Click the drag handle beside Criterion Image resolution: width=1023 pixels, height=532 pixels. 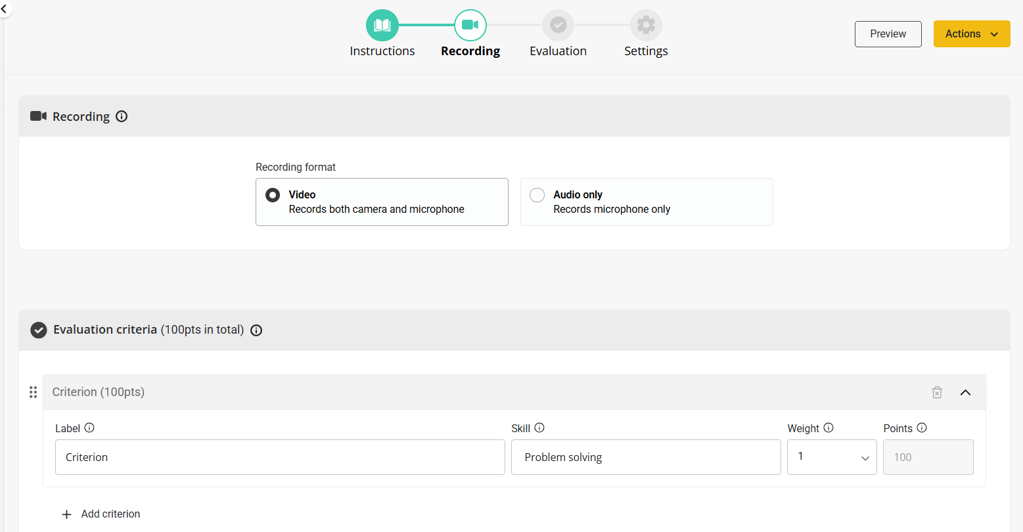pos(33,392)
